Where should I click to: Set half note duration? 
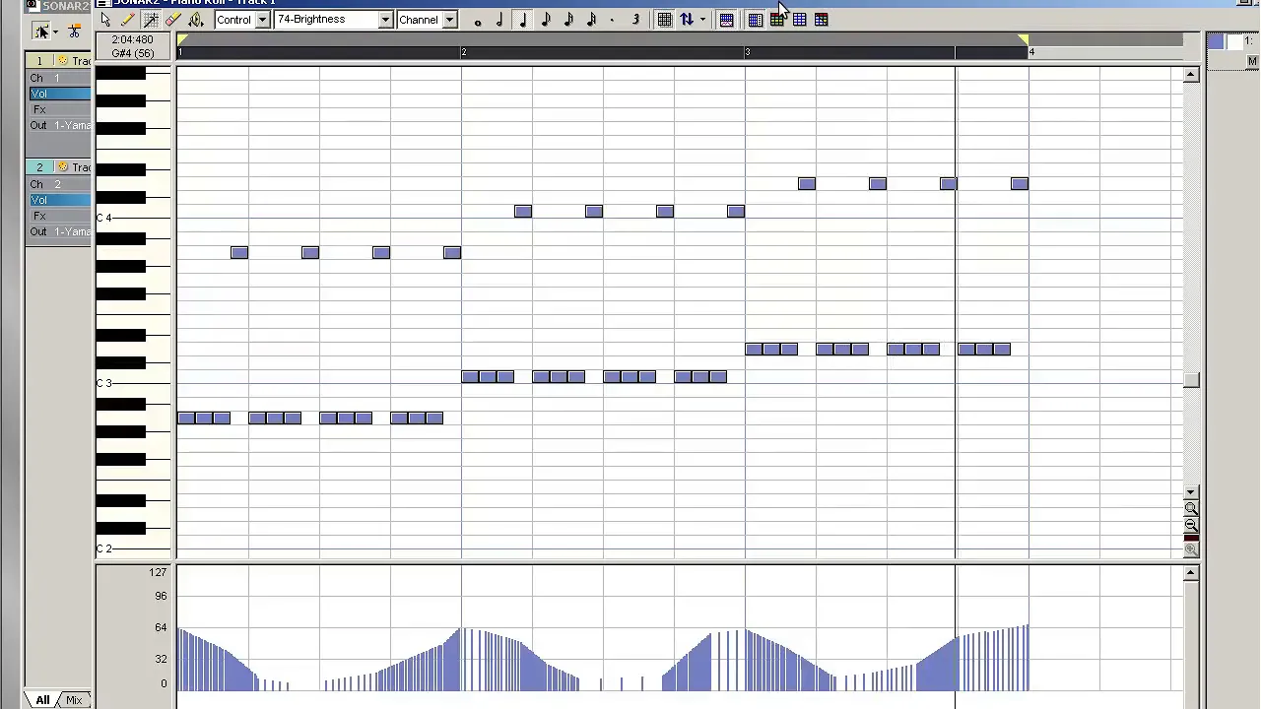500,20
